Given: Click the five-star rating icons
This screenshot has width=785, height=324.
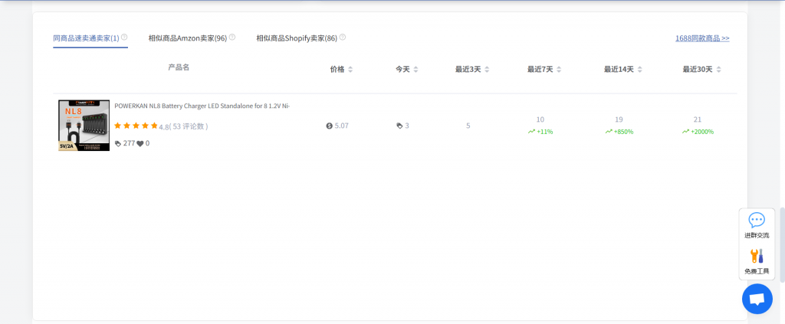Looking at the screenshot, I should (x=136, y=126).
